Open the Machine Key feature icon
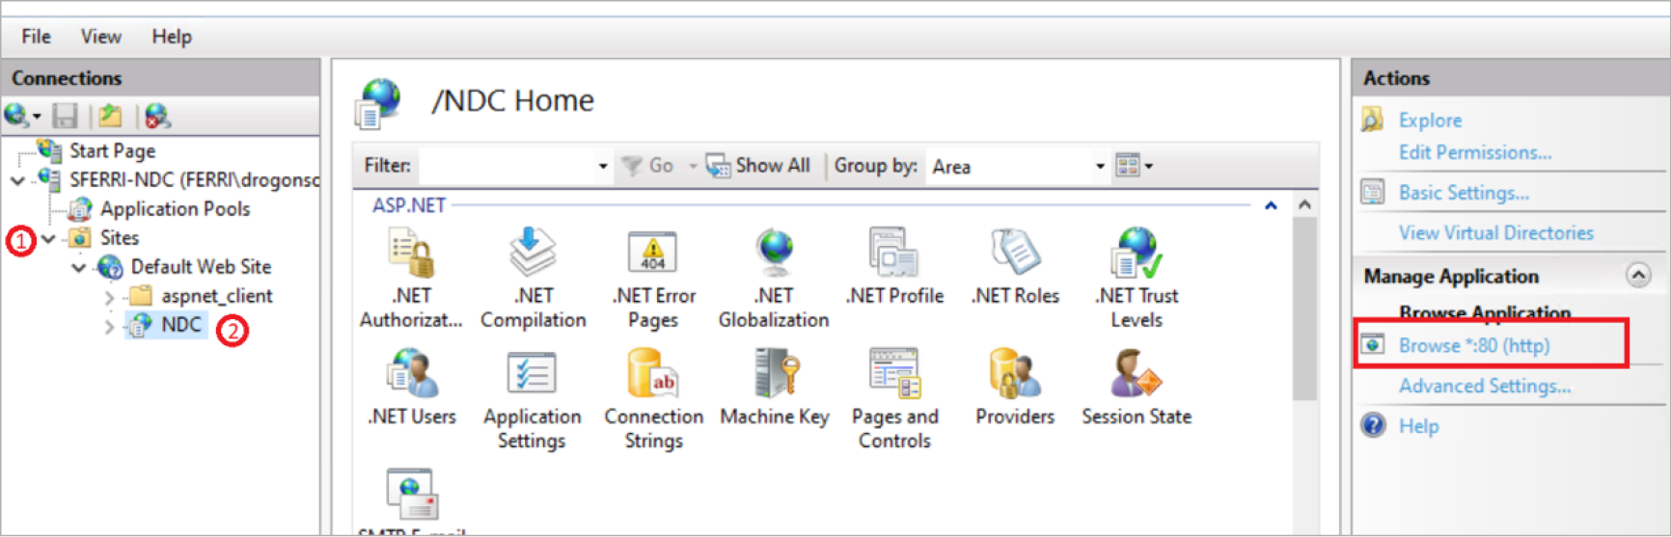The width and height of the screenshot is (1672, 537). (774, 375)
